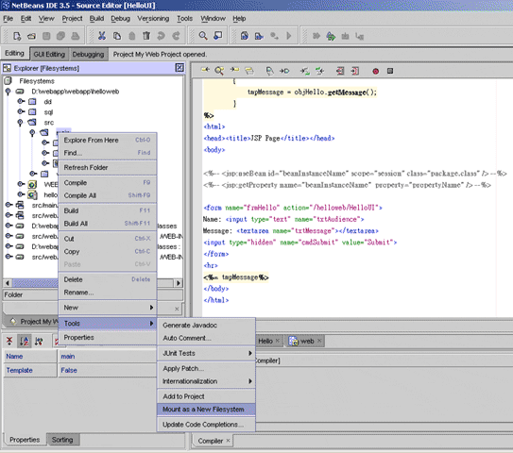Close the Compiler output tab

pyautogui.click(x=228, y=441)
